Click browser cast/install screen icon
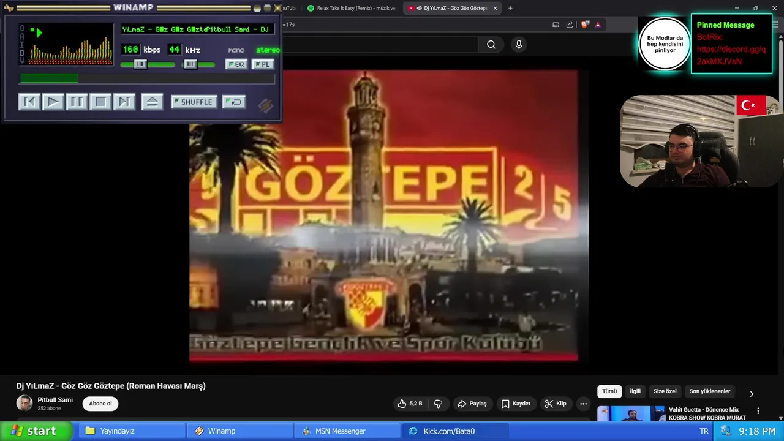This screenshot has width=784, height=441. pos(556,24)
